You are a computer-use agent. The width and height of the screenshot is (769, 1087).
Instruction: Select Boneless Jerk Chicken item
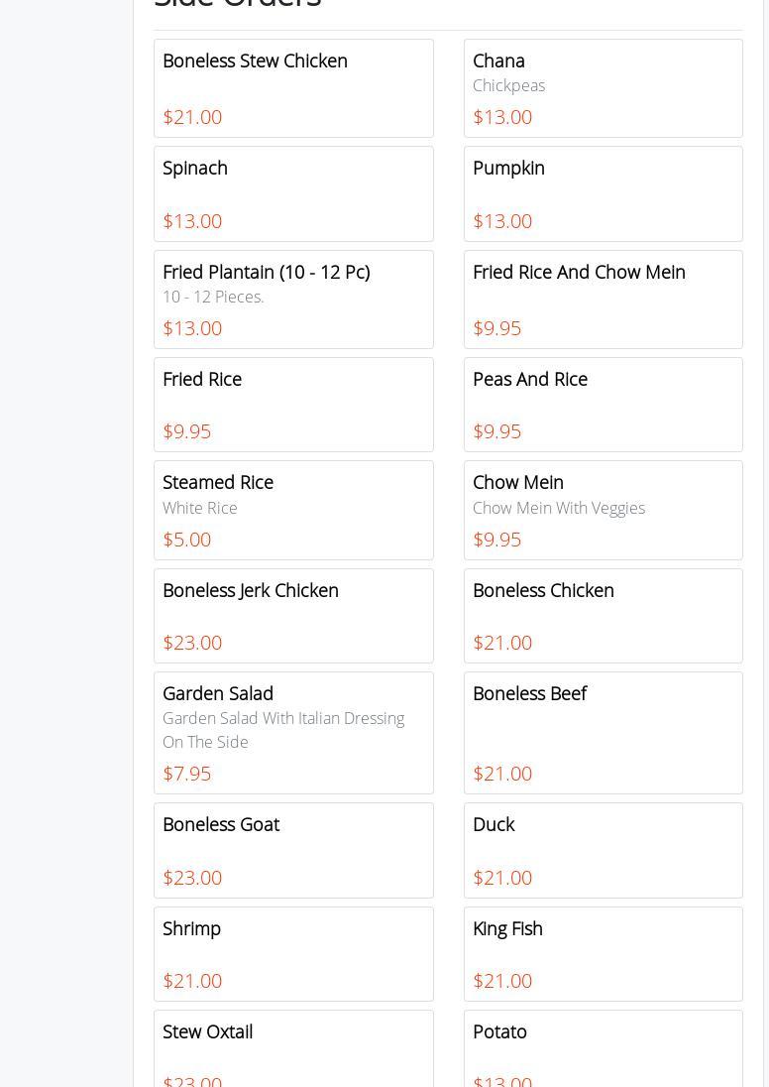point(293,615)
